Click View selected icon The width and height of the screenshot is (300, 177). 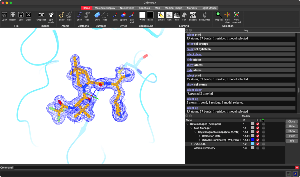click(236, 15)
